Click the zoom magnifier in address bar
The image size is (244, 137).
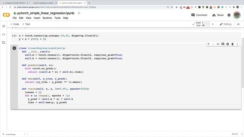click(168, 7)
